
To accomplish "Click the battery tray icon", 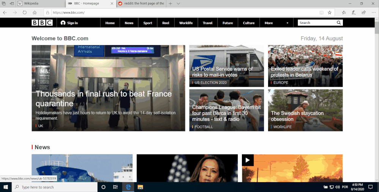I will pyautogui.click(x=325, y=187).
